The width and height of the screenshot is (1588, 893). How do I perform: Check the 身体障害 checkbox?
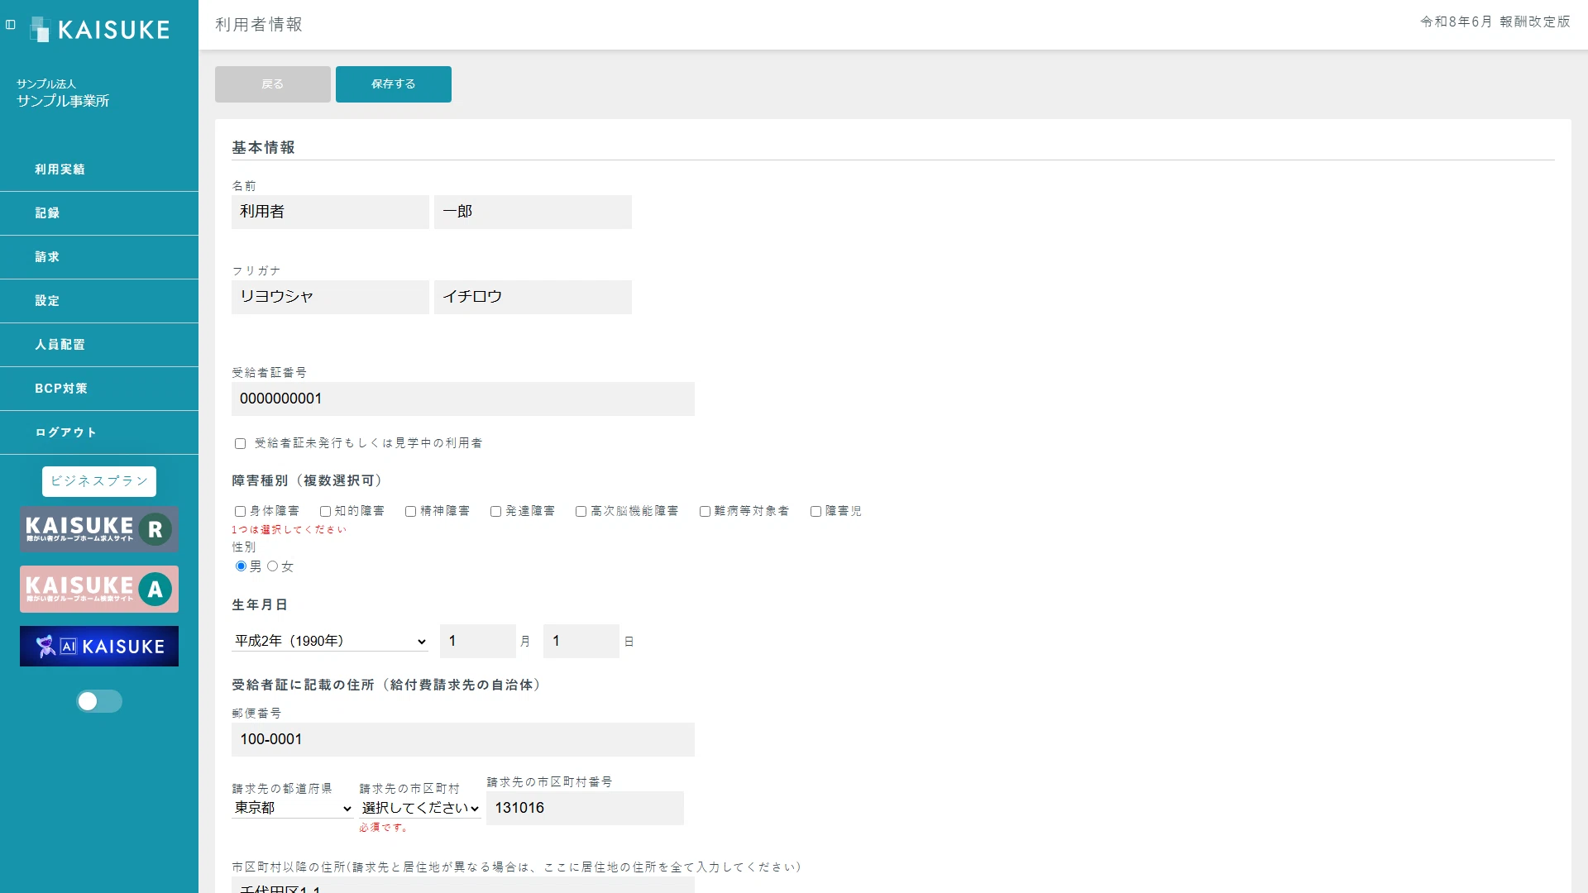click(x=240, y=512)
